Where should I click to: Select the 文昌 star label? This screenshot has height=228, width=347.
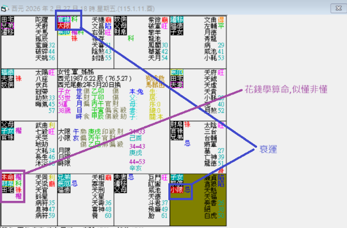tap(98, 26)
